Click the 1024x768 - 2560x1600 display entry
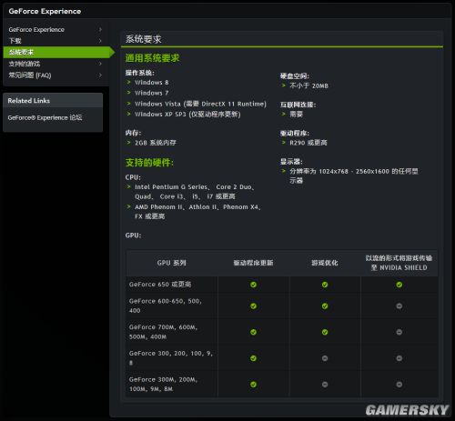This screenshot has height=421, width=455. click(x=354, y=175)
